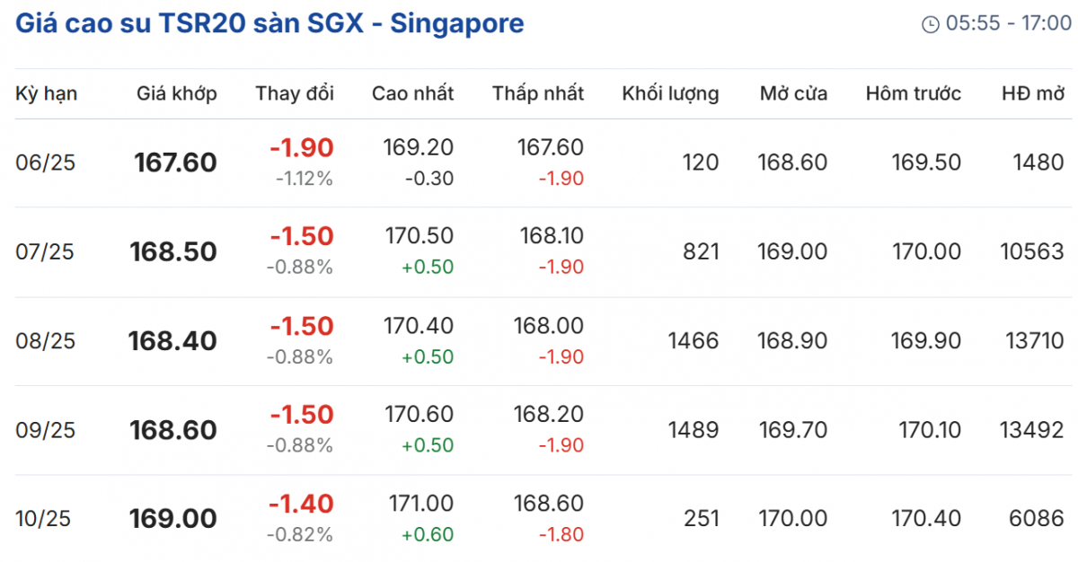Click the 05:55 - 17:00 trading time text

1008,24
